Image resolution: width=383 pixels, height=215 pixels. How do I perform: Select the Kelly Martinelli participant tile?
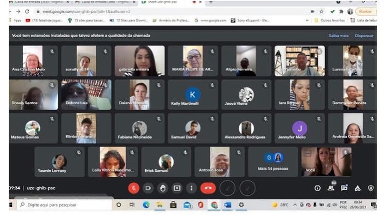(x=193, y=94)
